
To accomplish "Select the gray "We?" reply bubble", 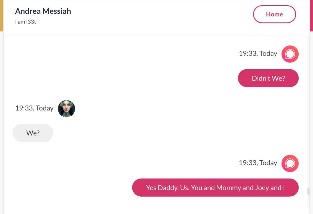I will [33, 133].
